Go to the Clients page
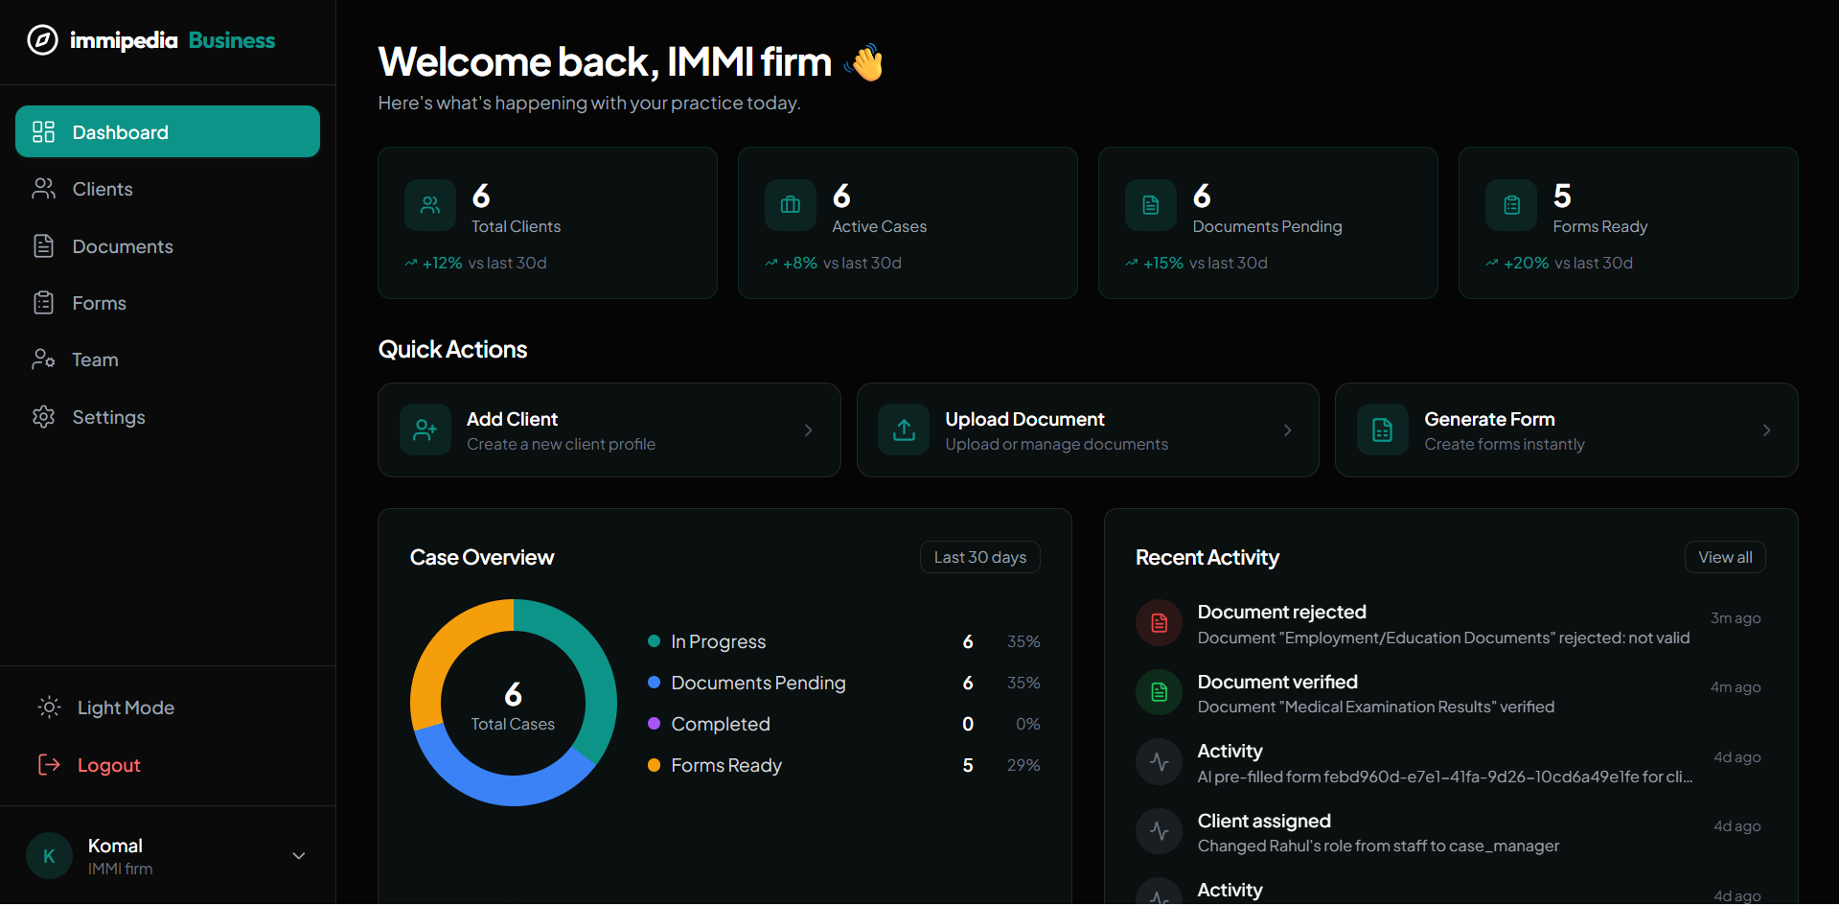The width and height of the screenshot is (1839, 905). pyautogui.click(x=168, y=189)
